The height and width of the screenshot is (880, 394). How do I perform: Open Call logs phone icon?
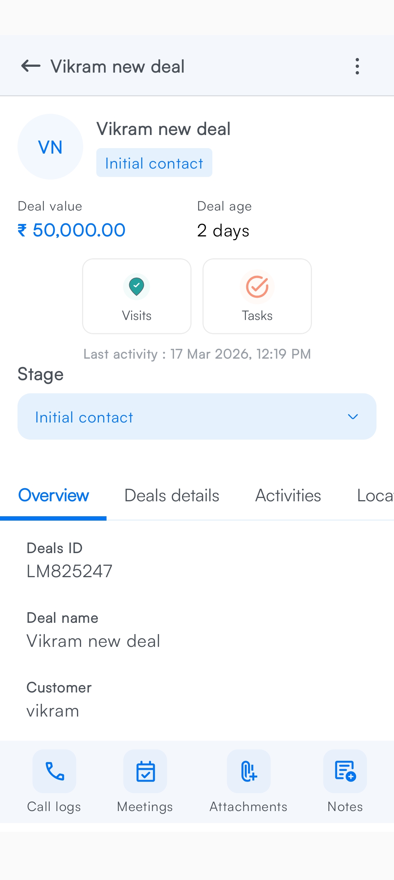[54, 771]
